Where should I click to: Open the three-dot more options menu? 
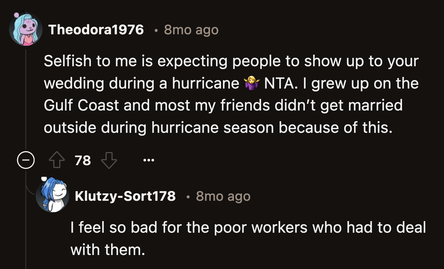click(148, 161)
